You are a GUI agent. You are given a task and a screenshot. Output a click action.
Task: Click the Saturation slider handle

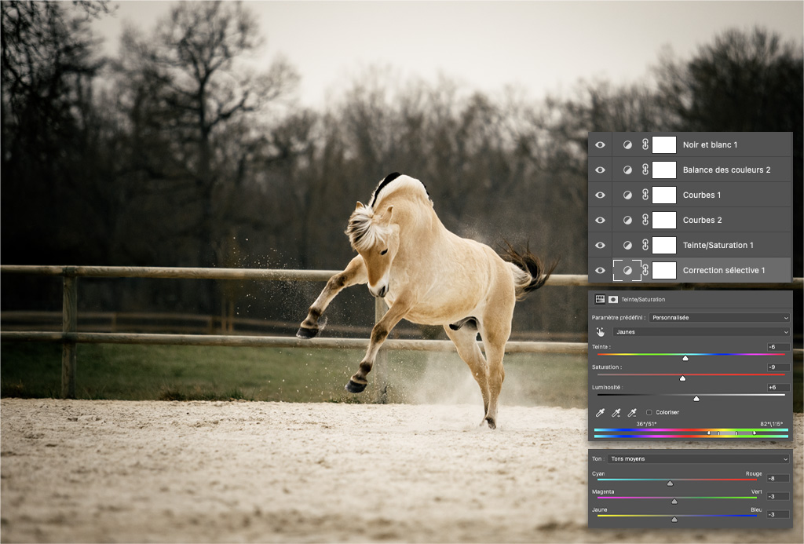pos(682,378)
